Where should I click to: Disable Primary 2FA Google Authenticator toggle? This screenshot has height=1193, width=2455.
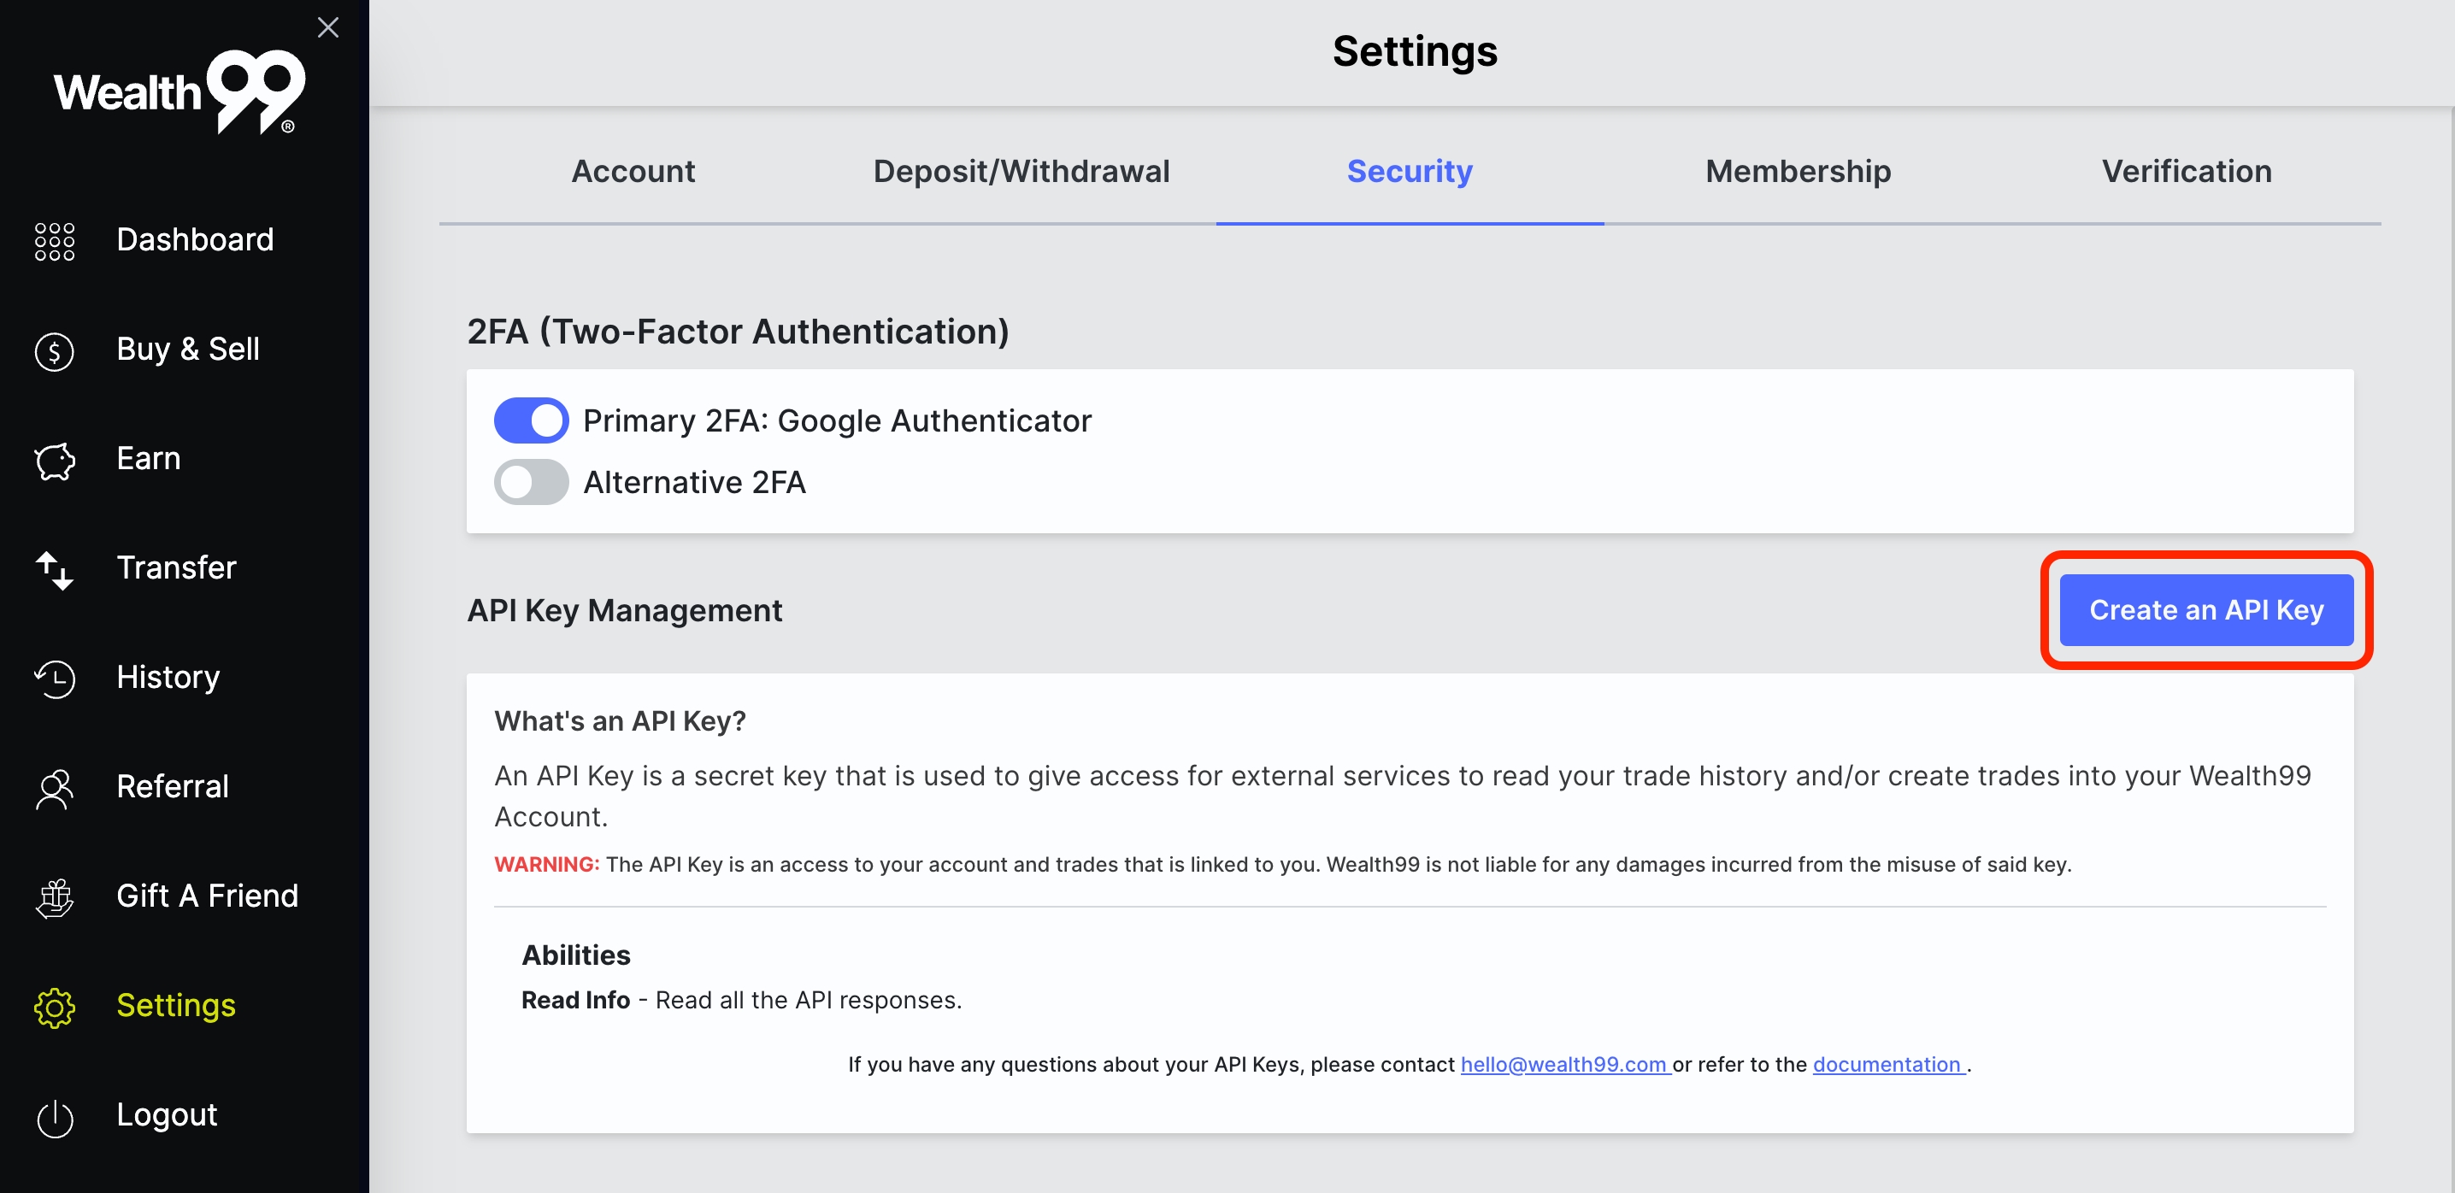(x=531, y=420)
